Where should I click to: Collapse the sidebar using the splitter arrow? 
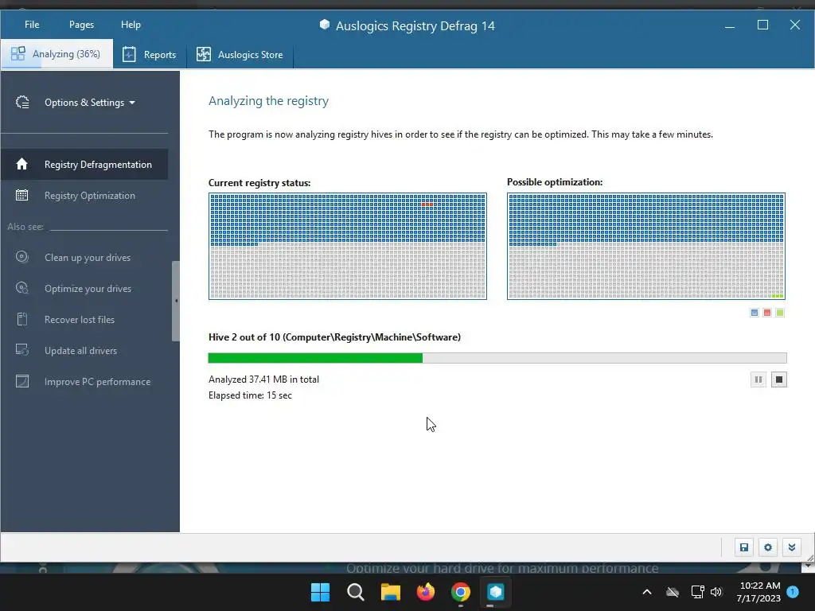(x=176, y=301)
